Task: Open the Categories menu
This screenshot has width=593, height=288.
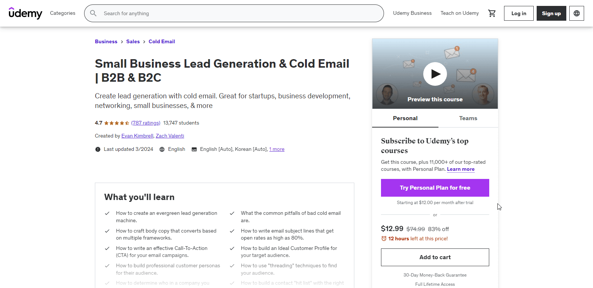Action: (62, 13)
